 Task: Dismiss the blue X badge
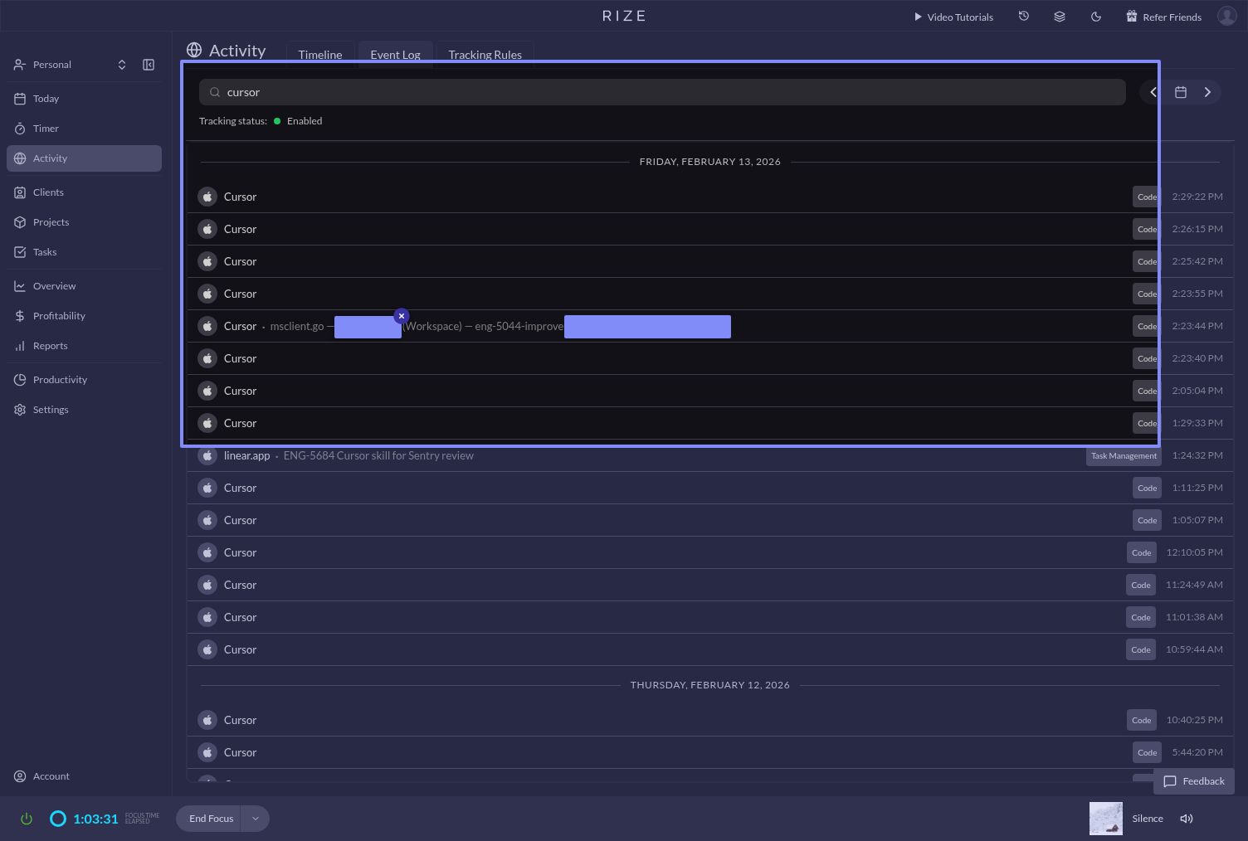pos(402,316)
